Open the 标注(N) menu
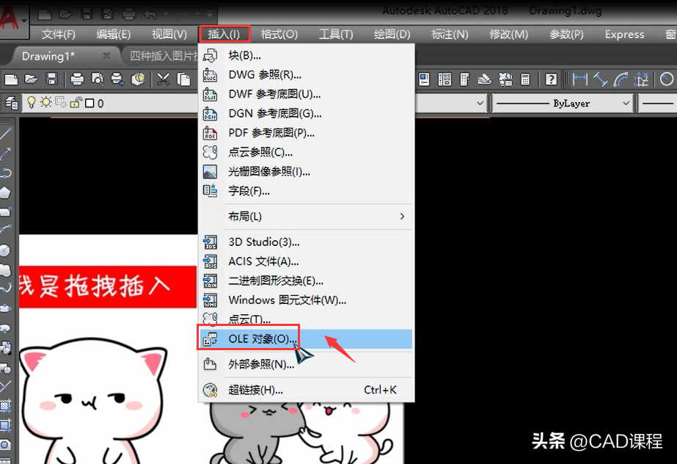Image resolution: width=677 pixels, height=464 pixels. (450, 34)
